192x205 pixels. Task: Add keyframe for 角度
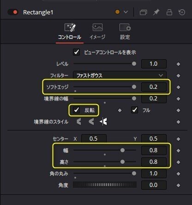point(178,185)
